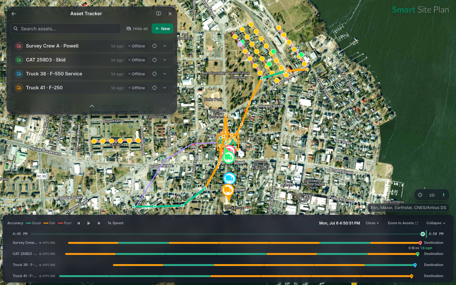Expand CAT 259D3 · Skid row
This screenshot has width=456, height=285.
tap(165, 60)
